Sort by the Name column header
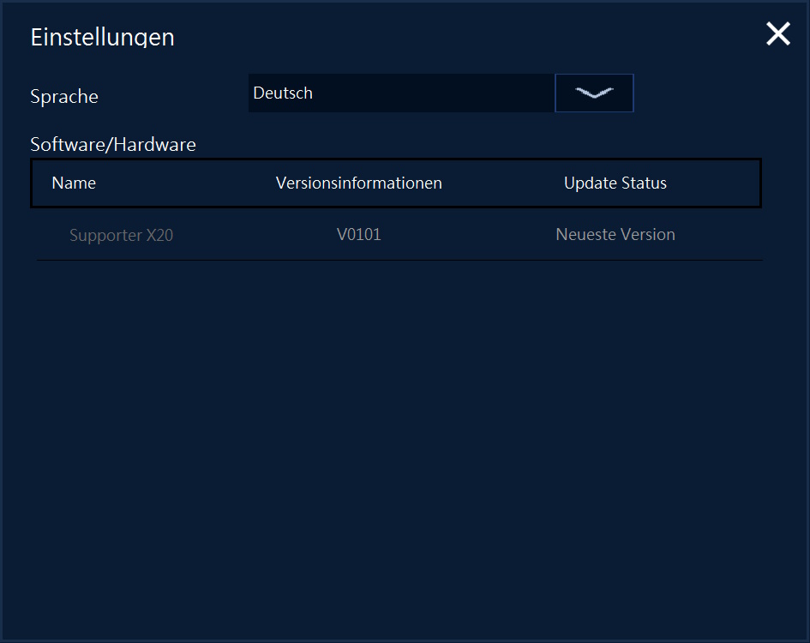The height and width of the screenshot is (643, 810). coord(74,183)
